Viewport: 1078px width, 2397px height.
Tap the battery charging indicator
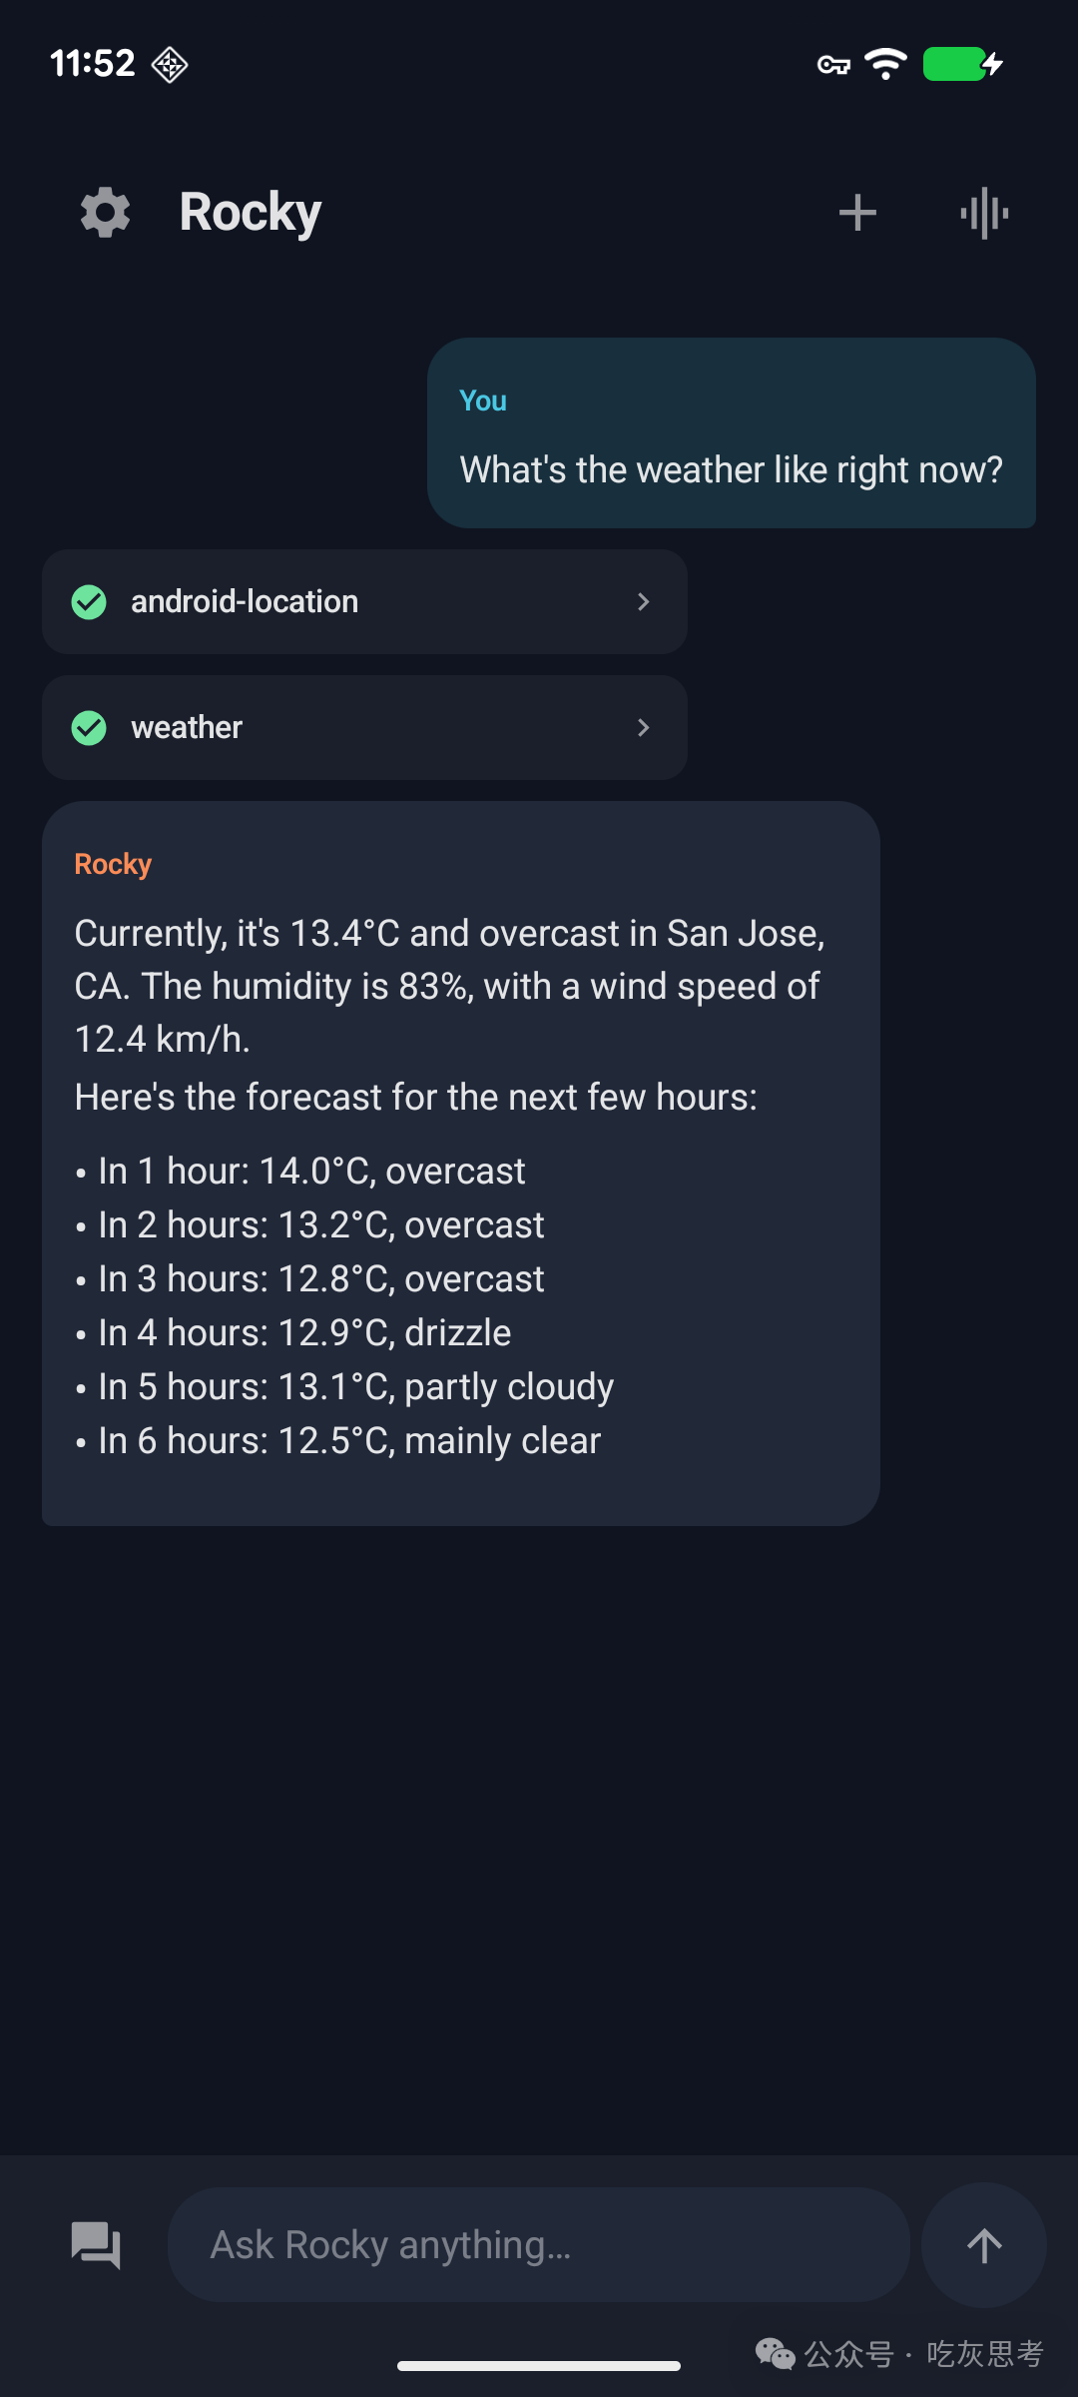point(963,64)
